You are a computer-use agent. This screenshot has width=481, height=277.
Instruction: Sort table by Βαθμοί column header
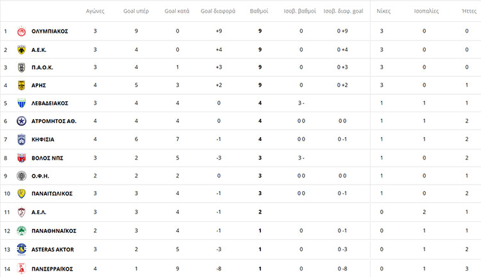coord(258,12)
